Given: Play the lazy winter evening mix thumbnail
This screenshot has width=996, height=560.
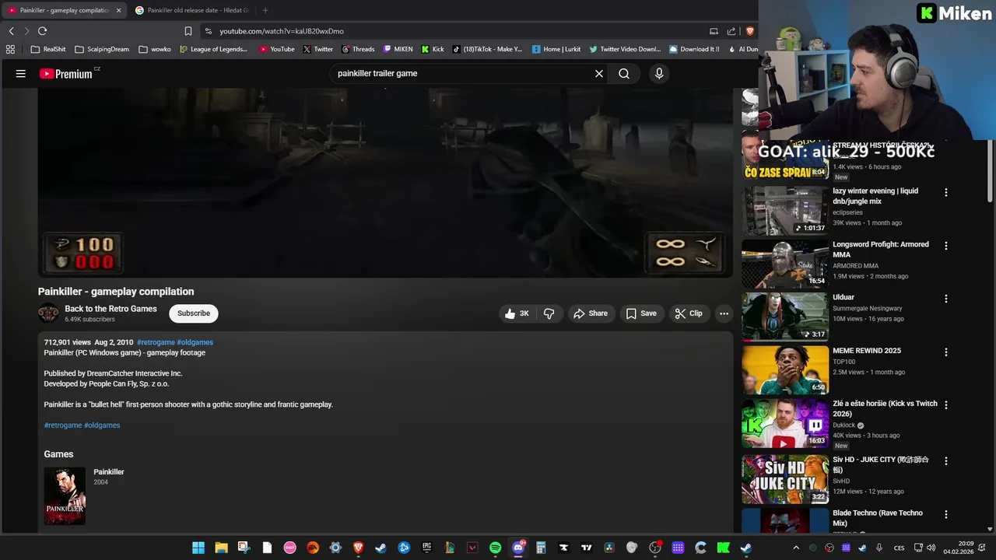Looking at the screenshot, I should [x=785, y=211].
